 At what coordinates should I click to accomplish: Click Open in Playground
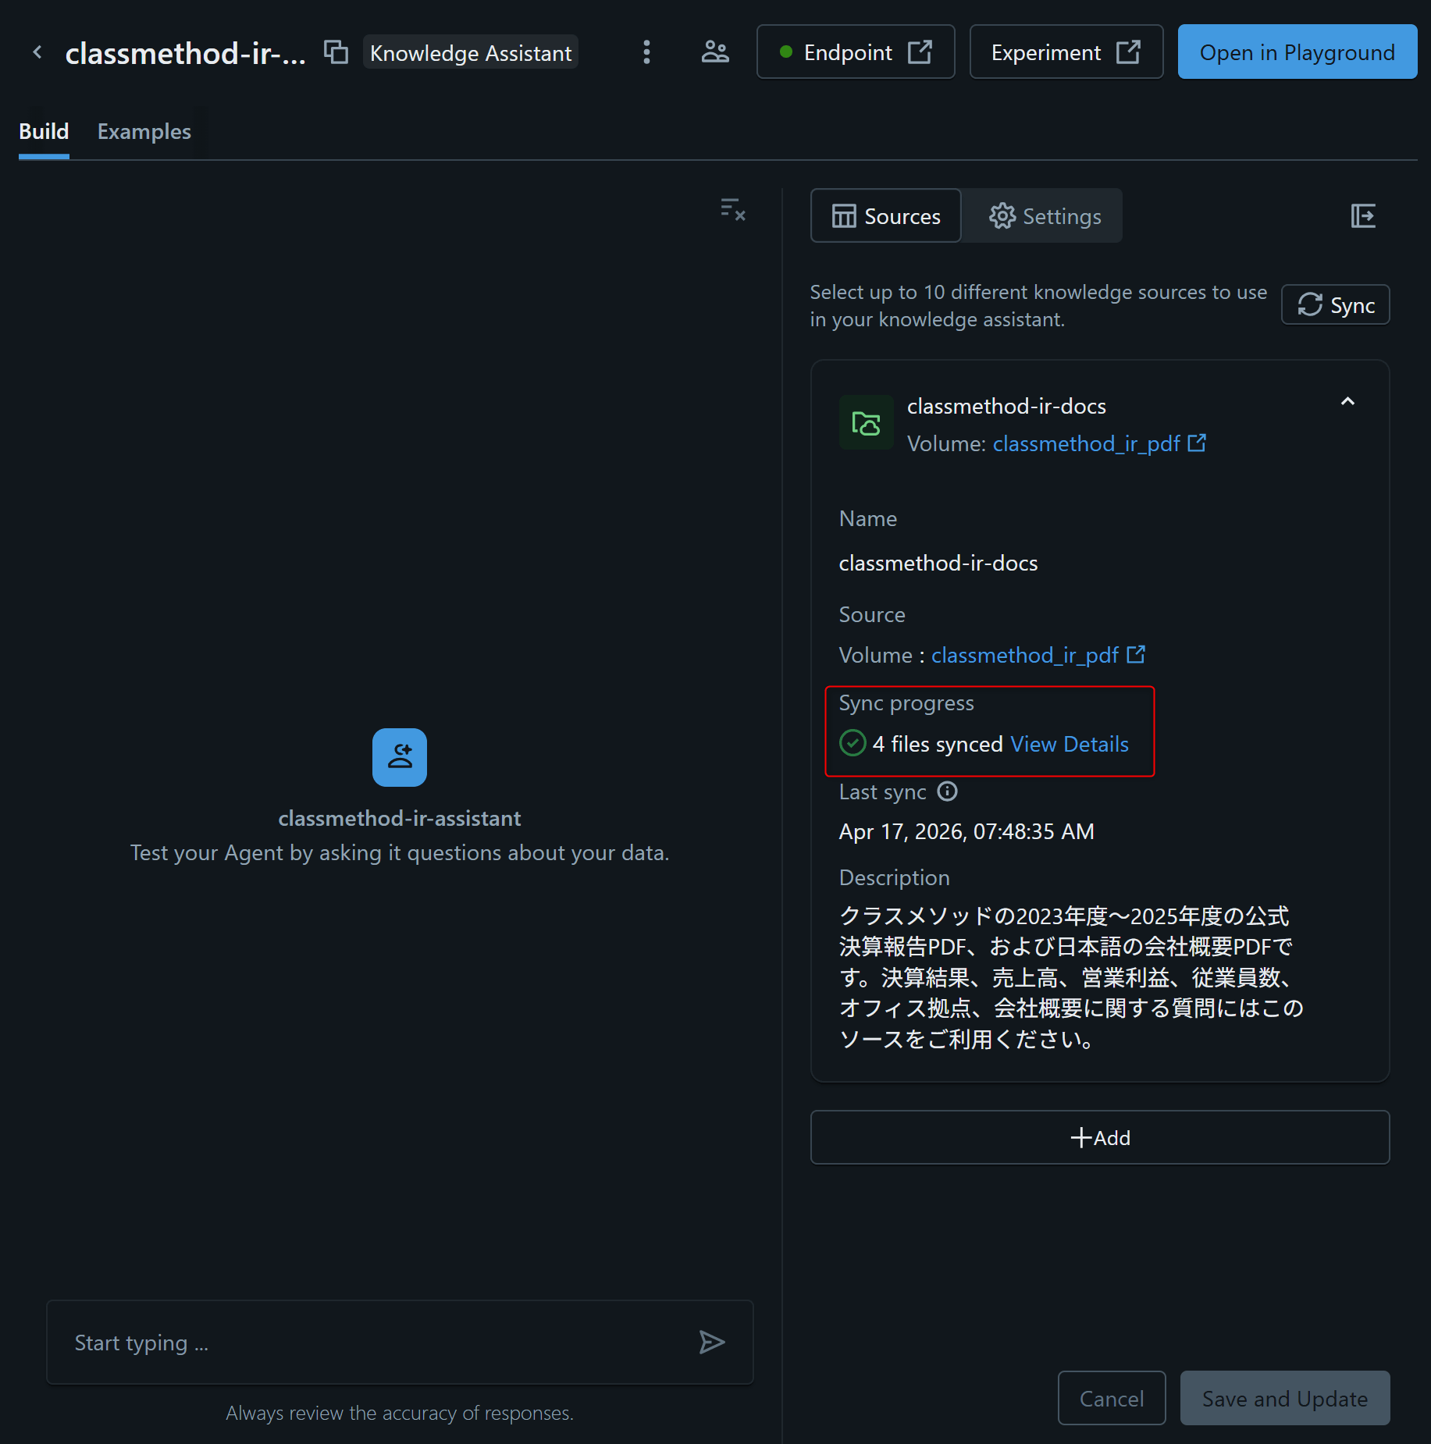point(1298,52)
